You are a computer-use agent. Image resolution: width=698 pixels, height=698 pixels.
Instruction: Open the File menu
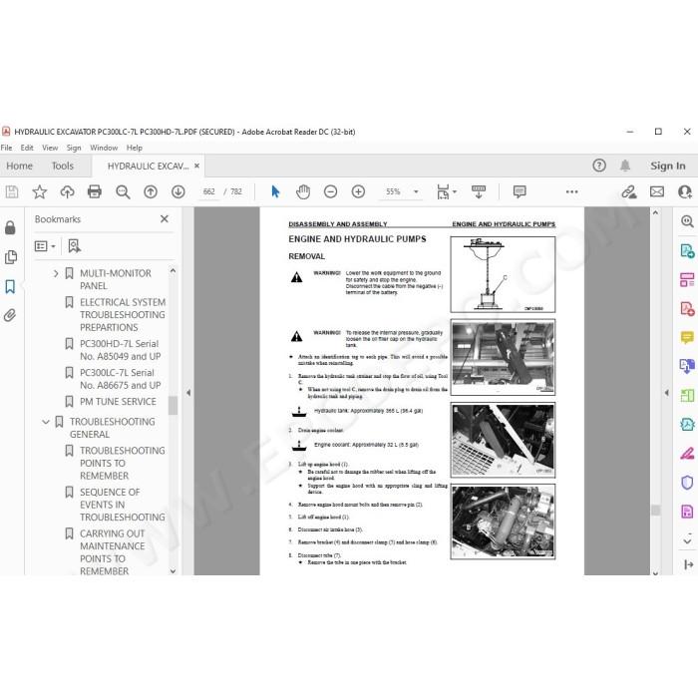point(6,148)
